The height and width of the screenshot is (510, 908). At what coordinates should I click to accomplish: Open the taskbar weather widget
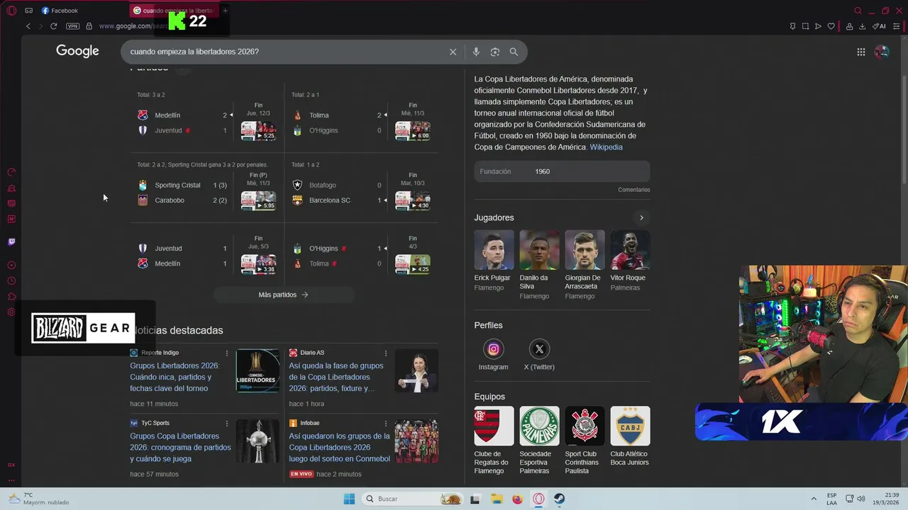click(39, 499)
